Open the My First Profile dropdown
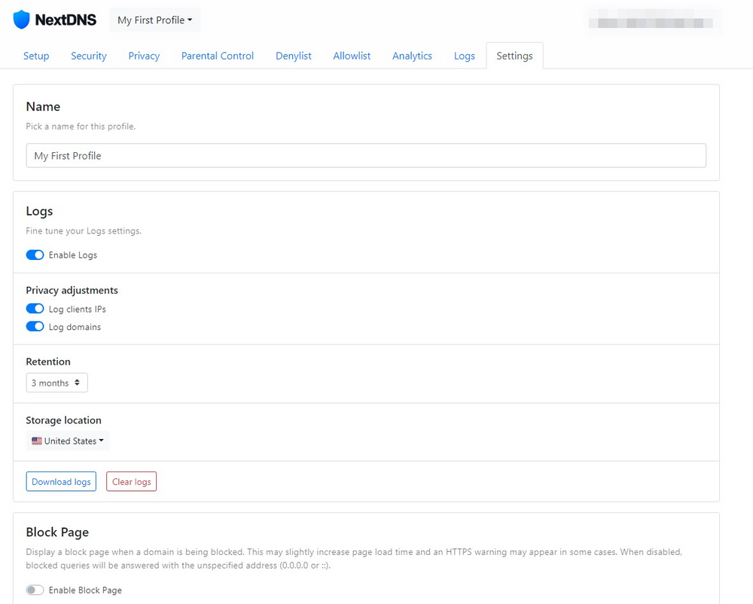Screen dimensions: 753x604 pos(154,20)
